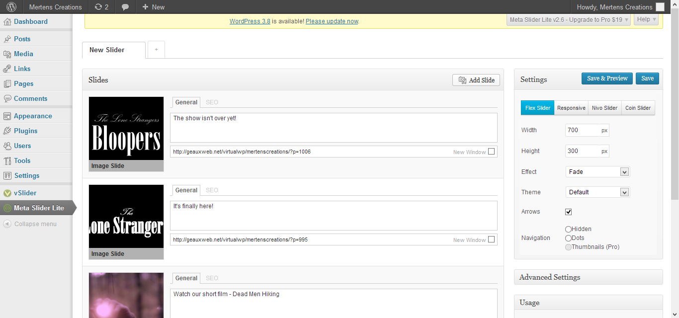Open General tab of Bloopers slide

(186, 102)
